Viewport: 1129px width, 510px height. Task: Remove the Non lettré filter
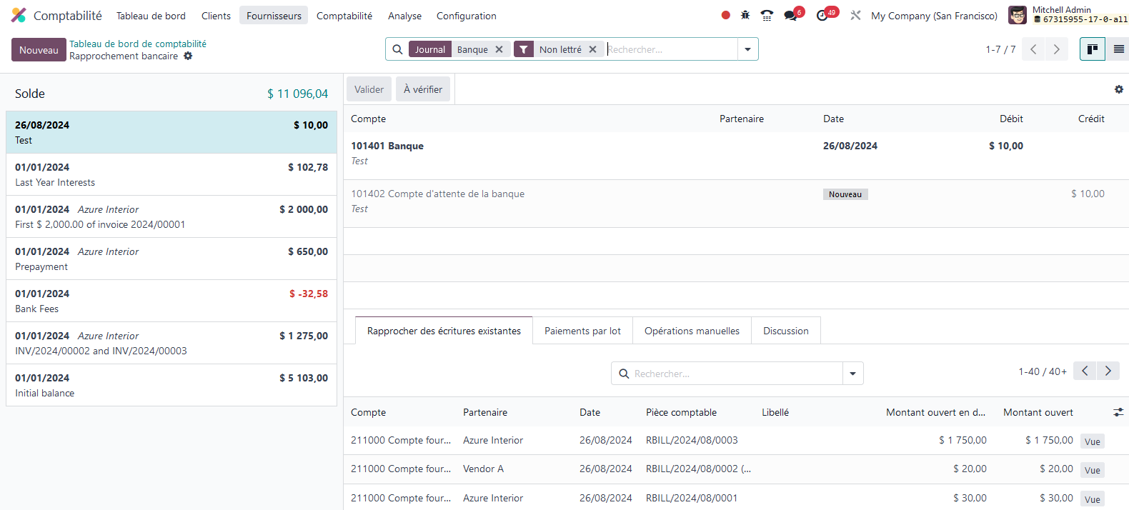coord(592,49)
